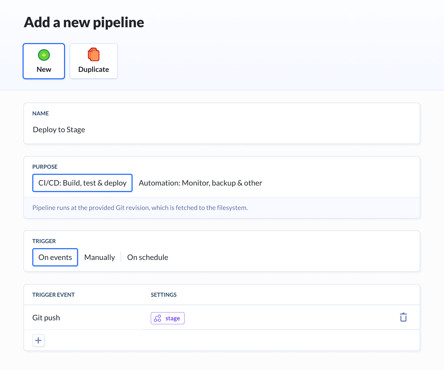Click the orange Duplicate pages icon
Image resolution: width=444 pixels, height=370 pixels.
coord(94,54)
